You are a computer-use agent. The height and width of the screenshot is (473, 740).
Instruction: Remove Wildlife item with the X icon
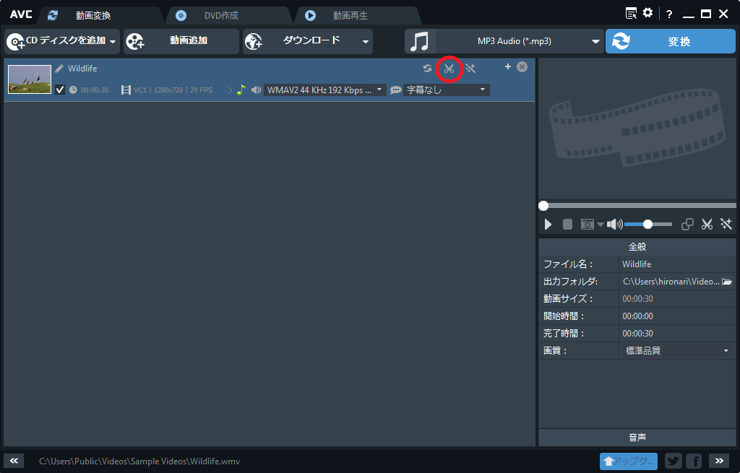[522, 67]
